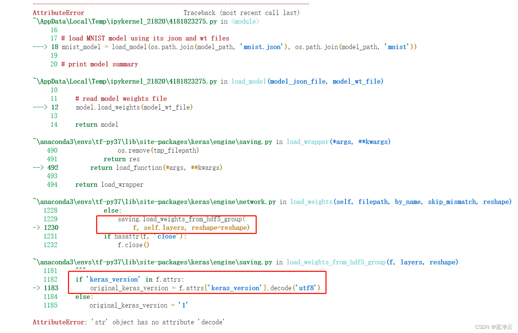This screenshot has height=333, width=518.
Task: Click 'saving.load_weights_from_hdf5_group(' on line 1229
Action: (182, 219)
